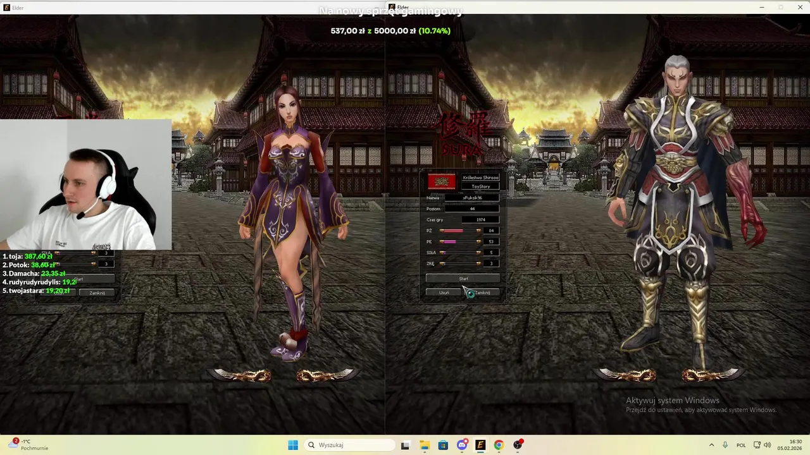Image resolution: width=810 pixels, height=455 pixels.
Task: Click donor entry rudyrudyrudylis
Action: (x=39, y=282)
